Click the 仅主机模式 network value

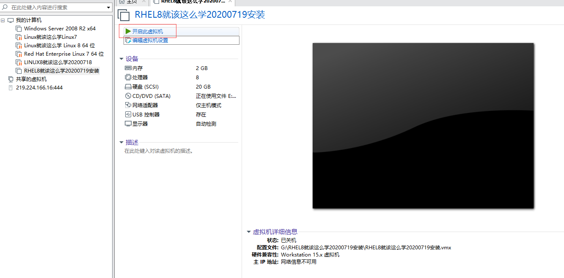pos(209,105)
